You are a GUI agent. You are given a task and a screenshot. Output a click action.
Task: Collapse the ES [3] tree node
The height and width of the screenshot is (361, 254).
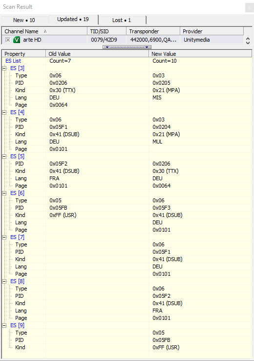click(4, 68)
